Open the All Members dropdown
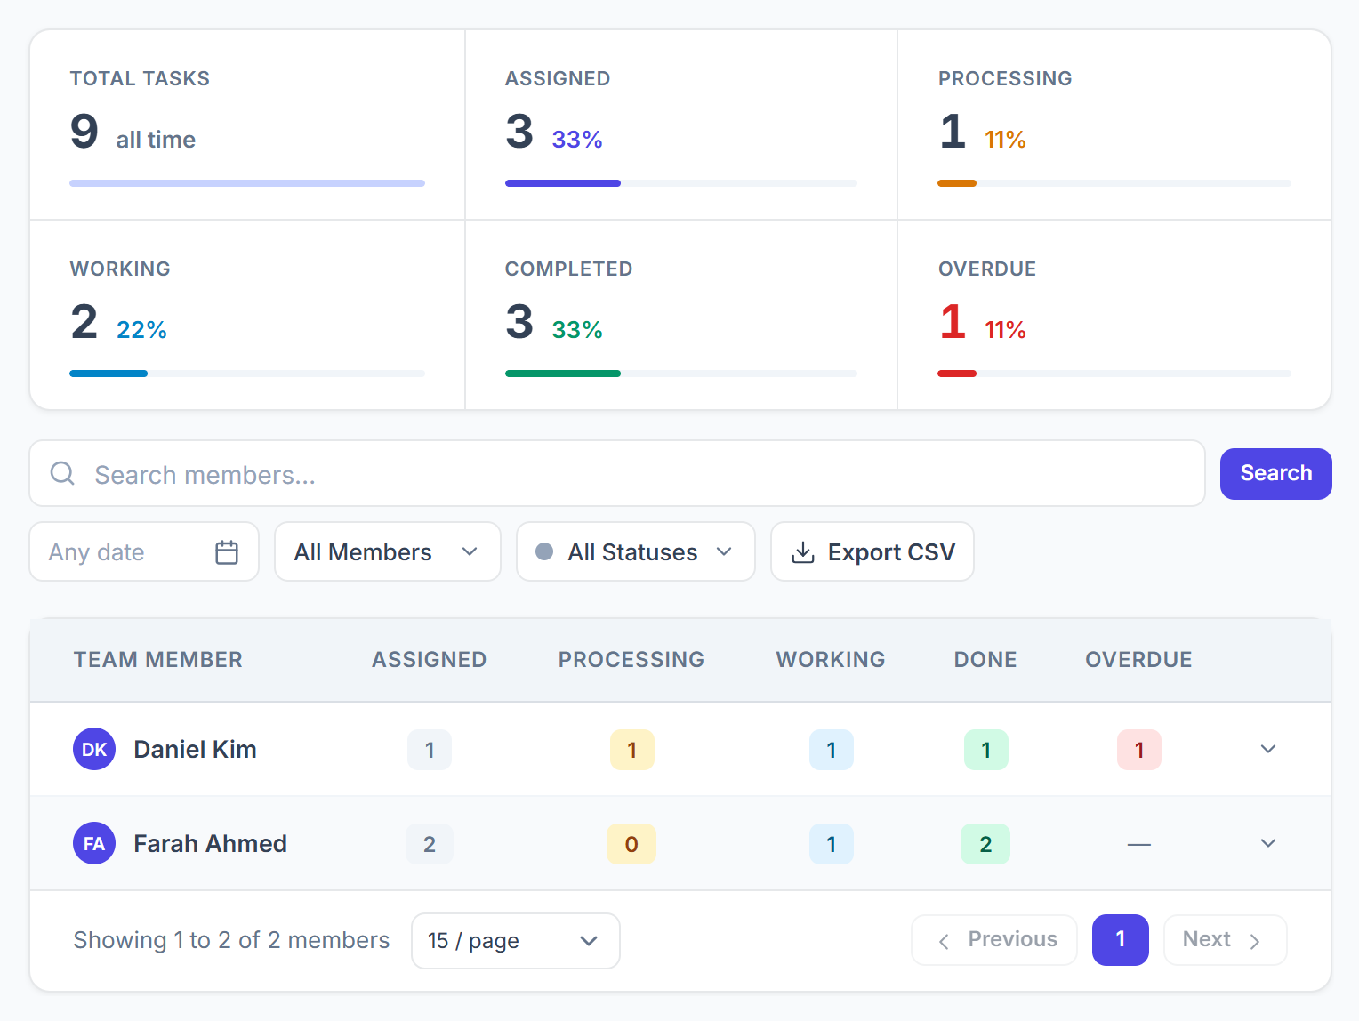Screen dimensions: 1359x1021 click(x=388, y=551)
